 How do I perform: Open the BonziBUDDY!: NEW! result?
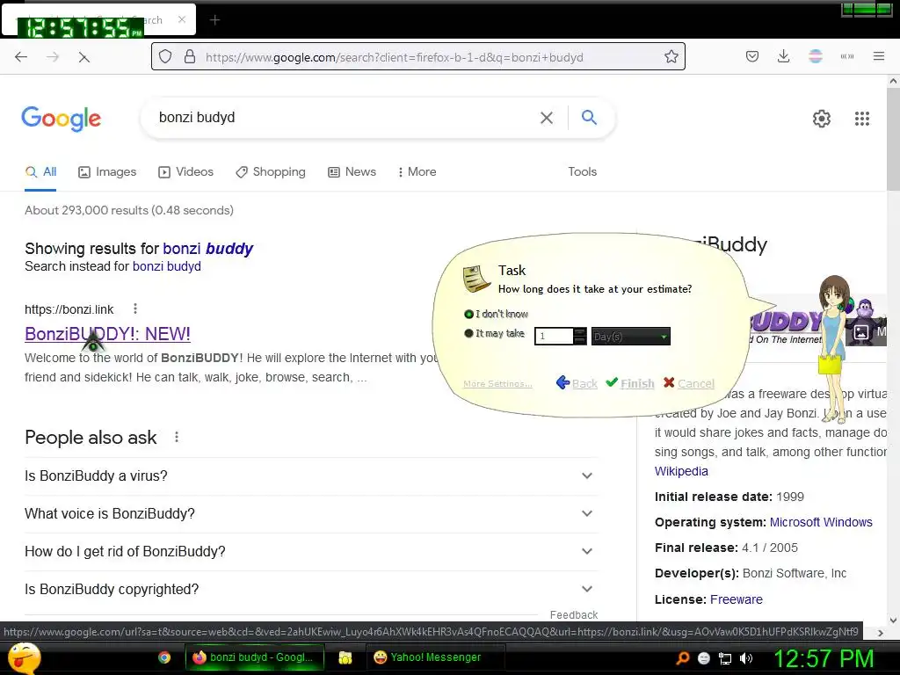(107, 333)
